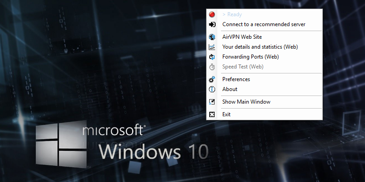Open Your details and statistics (Web)
Image resolution: width=365 pixels, height=182 pixels.
pos(264,47)
